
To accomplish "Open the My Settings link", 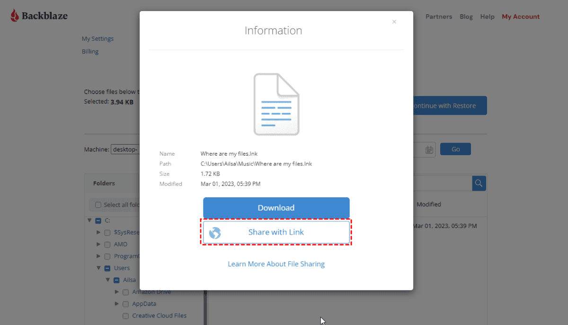I will (x=98, y=39).
